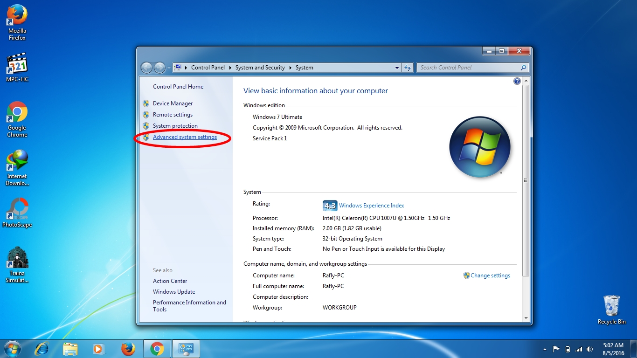Open Windows Explorer from taskbar
This screenshot has width=637, height=358.
[70, 349]
